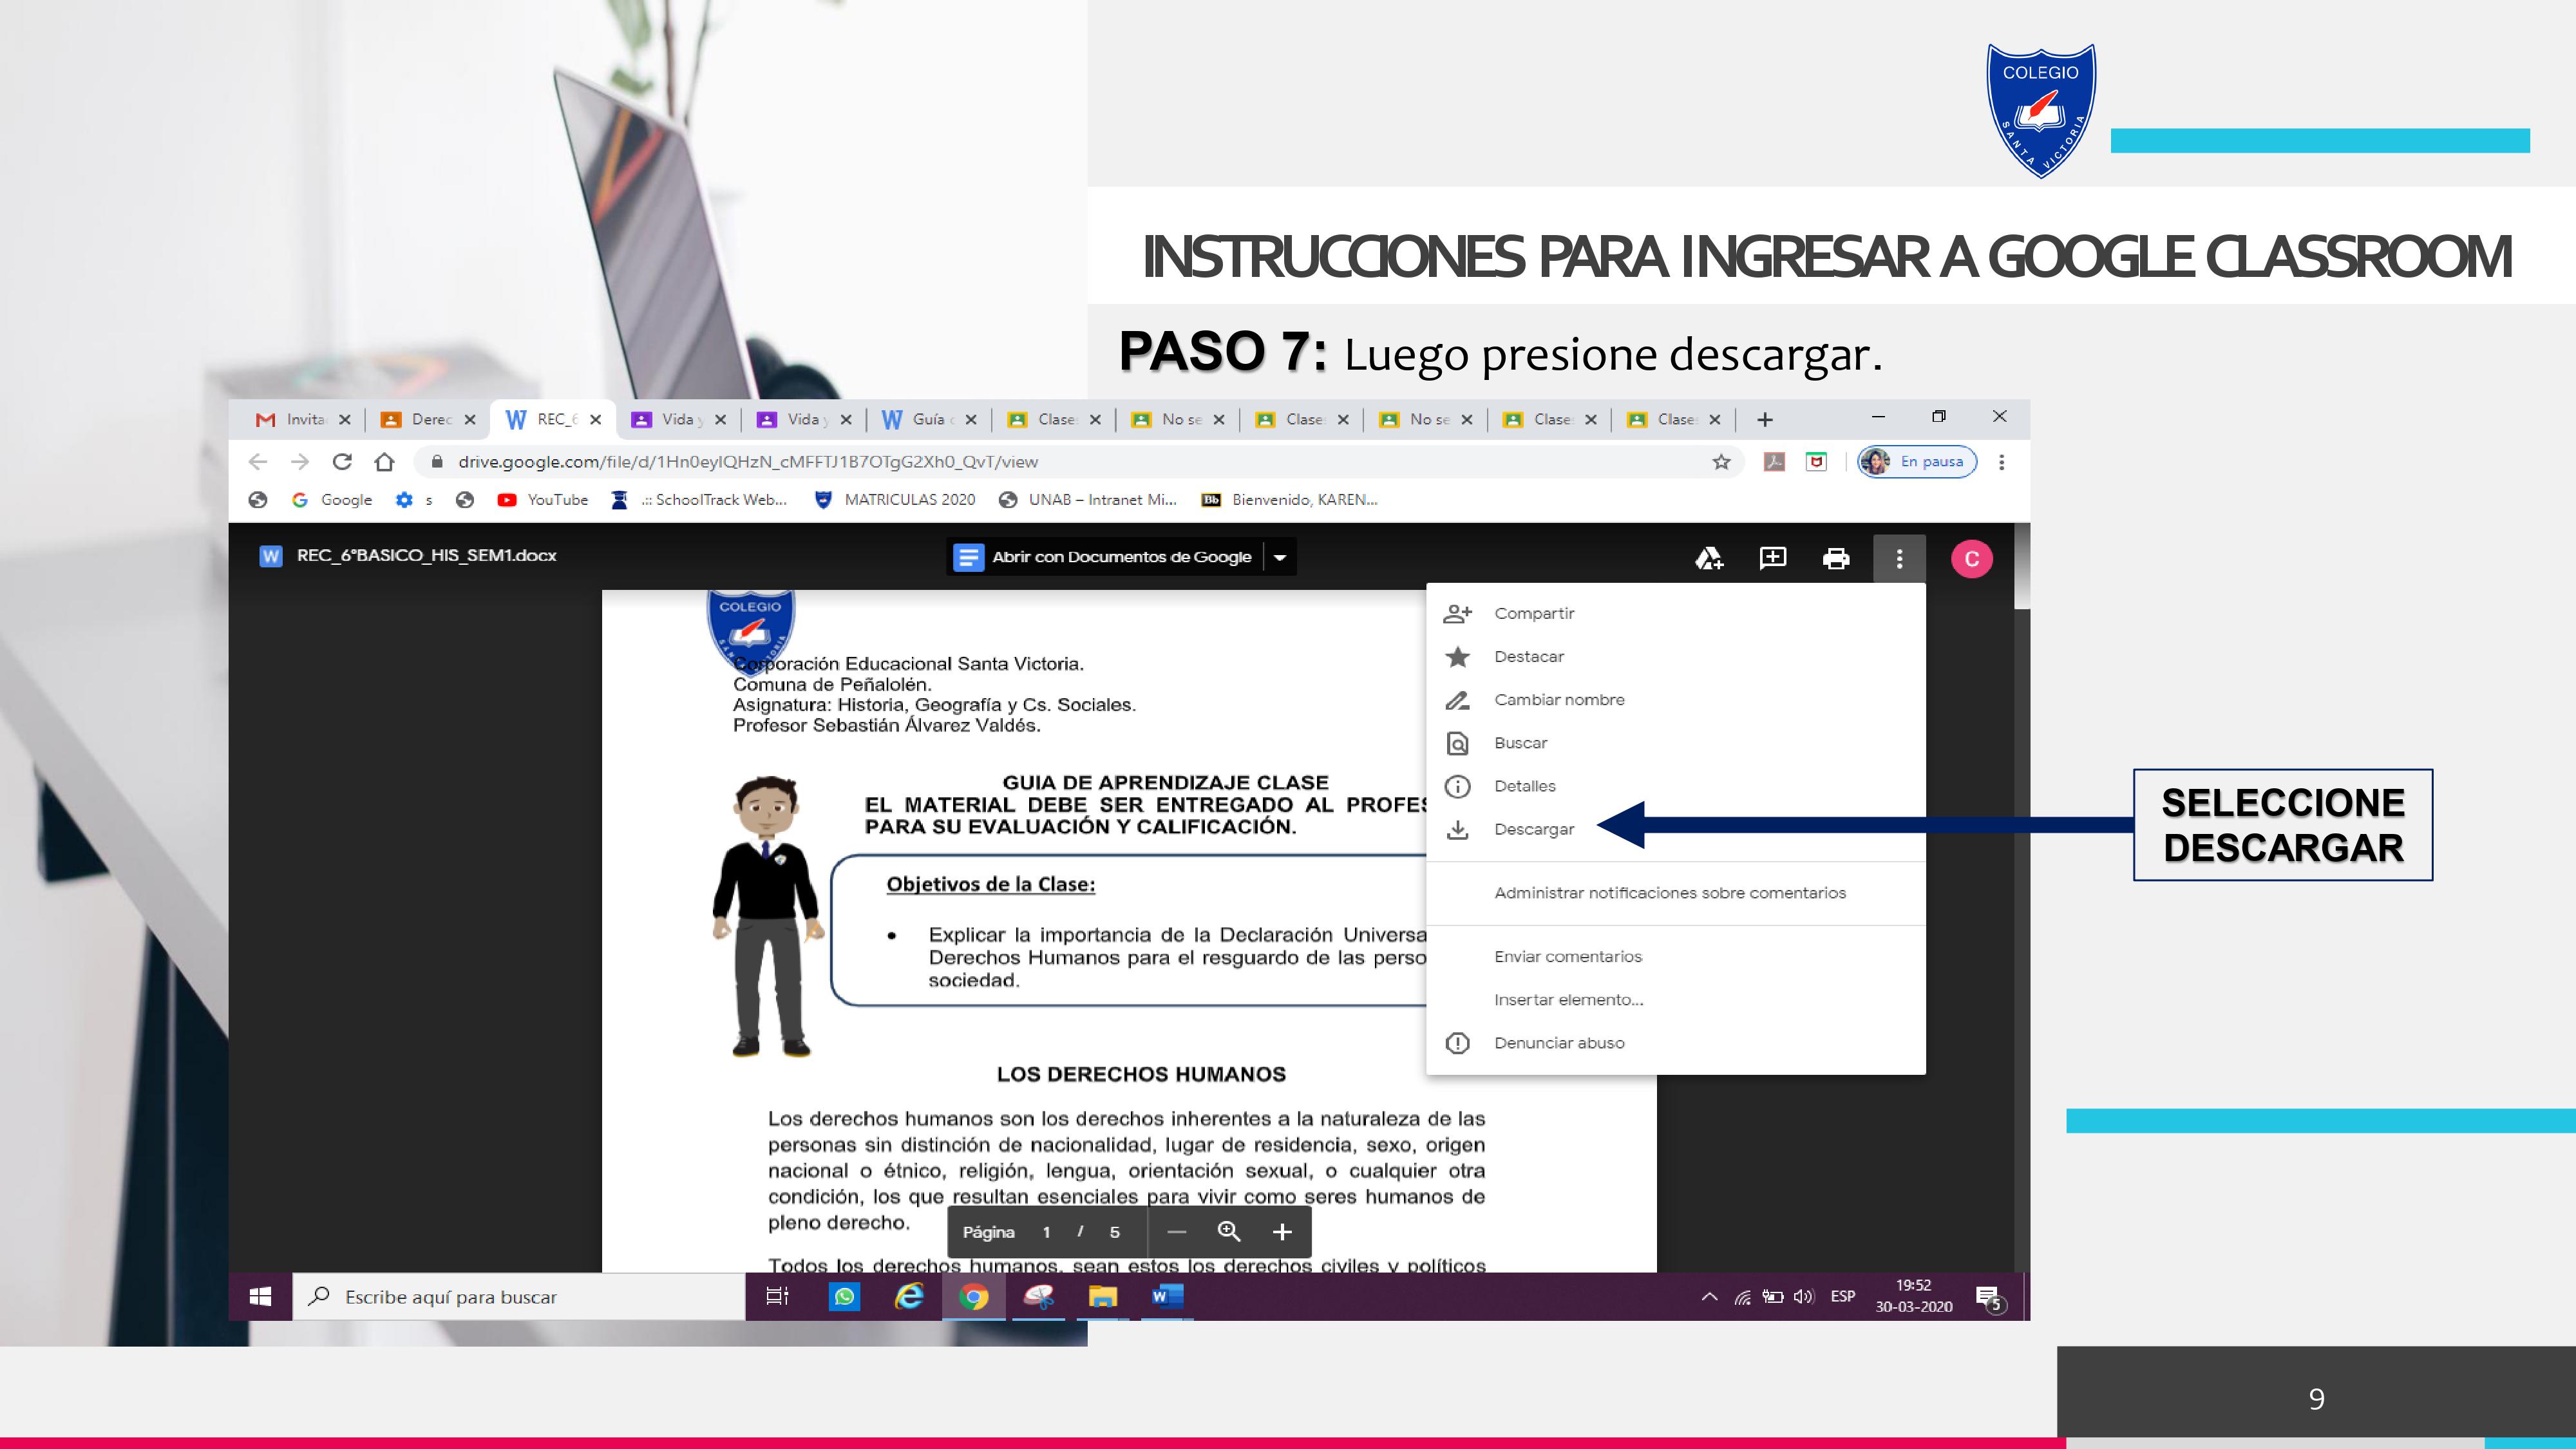The image size is (2576, 1449).
Task: Click Abrir con Documentos de Google button
Action: (x=1104, y=557)
